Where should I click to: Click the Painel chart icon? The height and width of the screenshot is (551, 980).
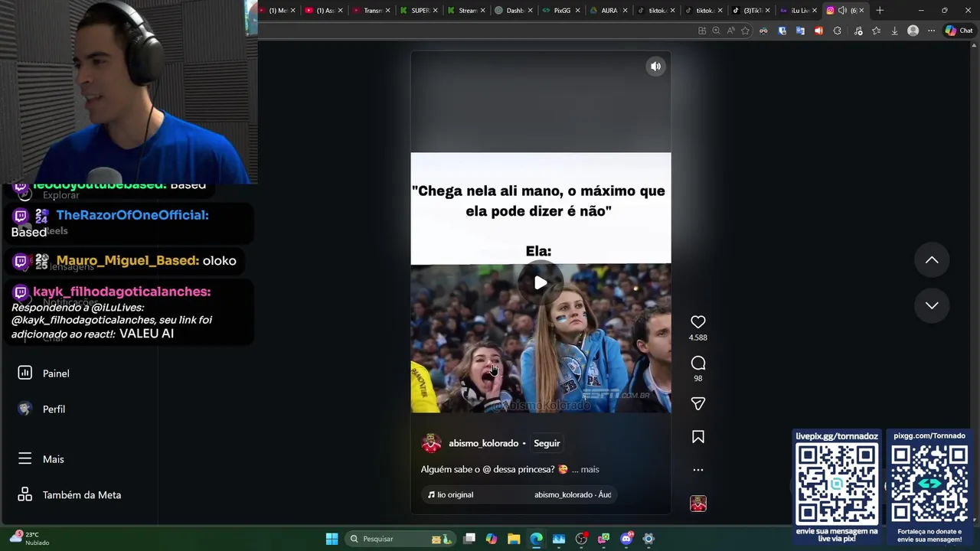[24, 373]
